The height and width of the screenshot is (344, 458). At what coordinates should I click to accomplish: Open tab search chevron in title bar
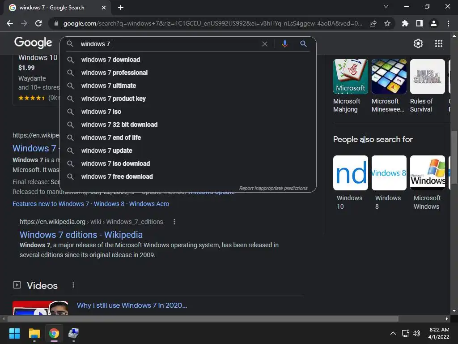386,6
